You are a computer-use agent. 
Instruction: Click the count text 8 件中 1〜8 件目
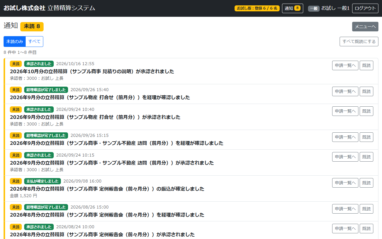coord(20,52)
